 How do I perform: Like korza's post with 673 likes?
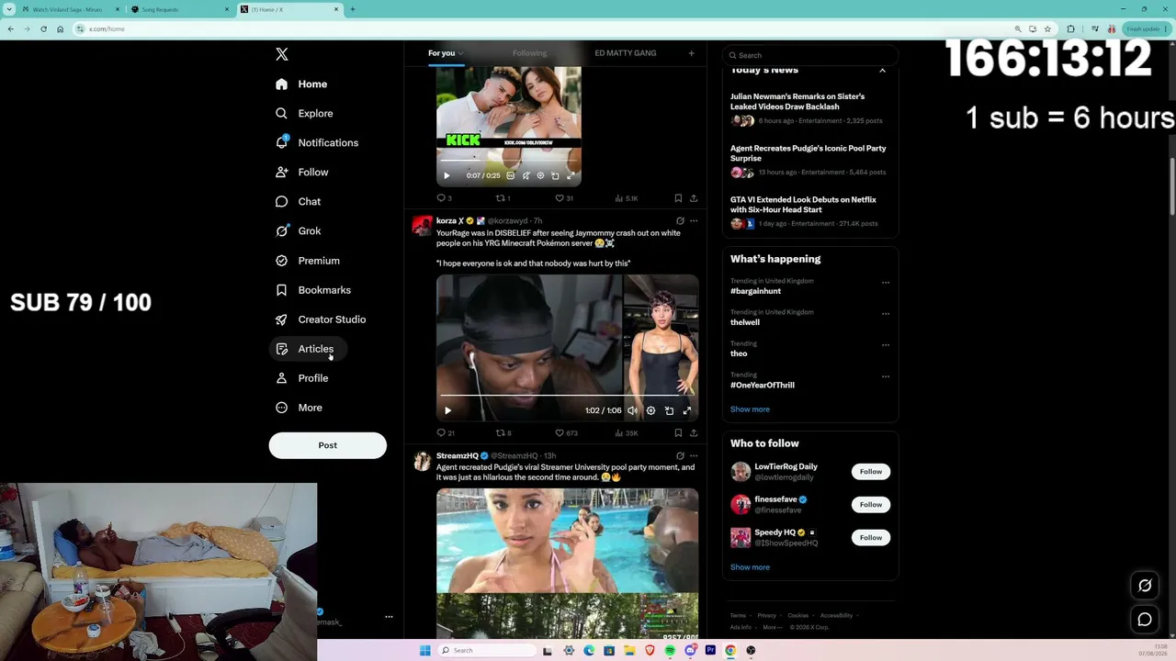pyautogui.click(x=566, y=433)
